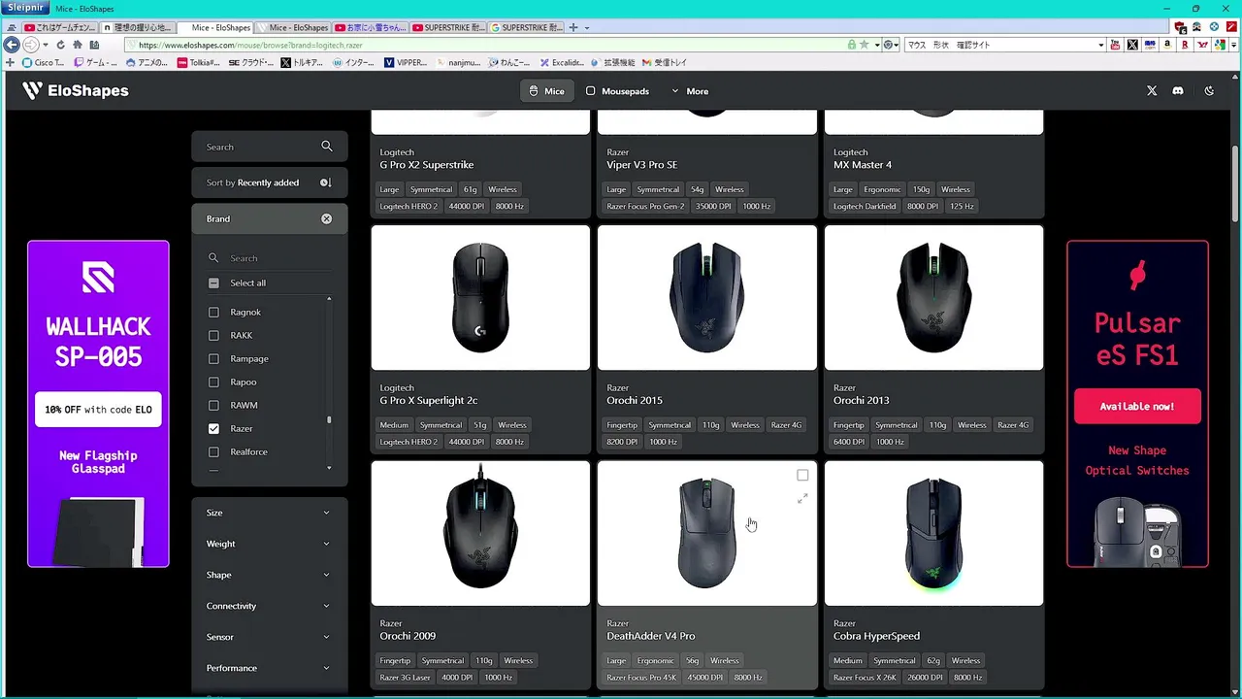Open the Orochi 2015 mouse image
The width and height of the screenshot is (1242, 699).
pyautogui.click(x=707, y=297)
